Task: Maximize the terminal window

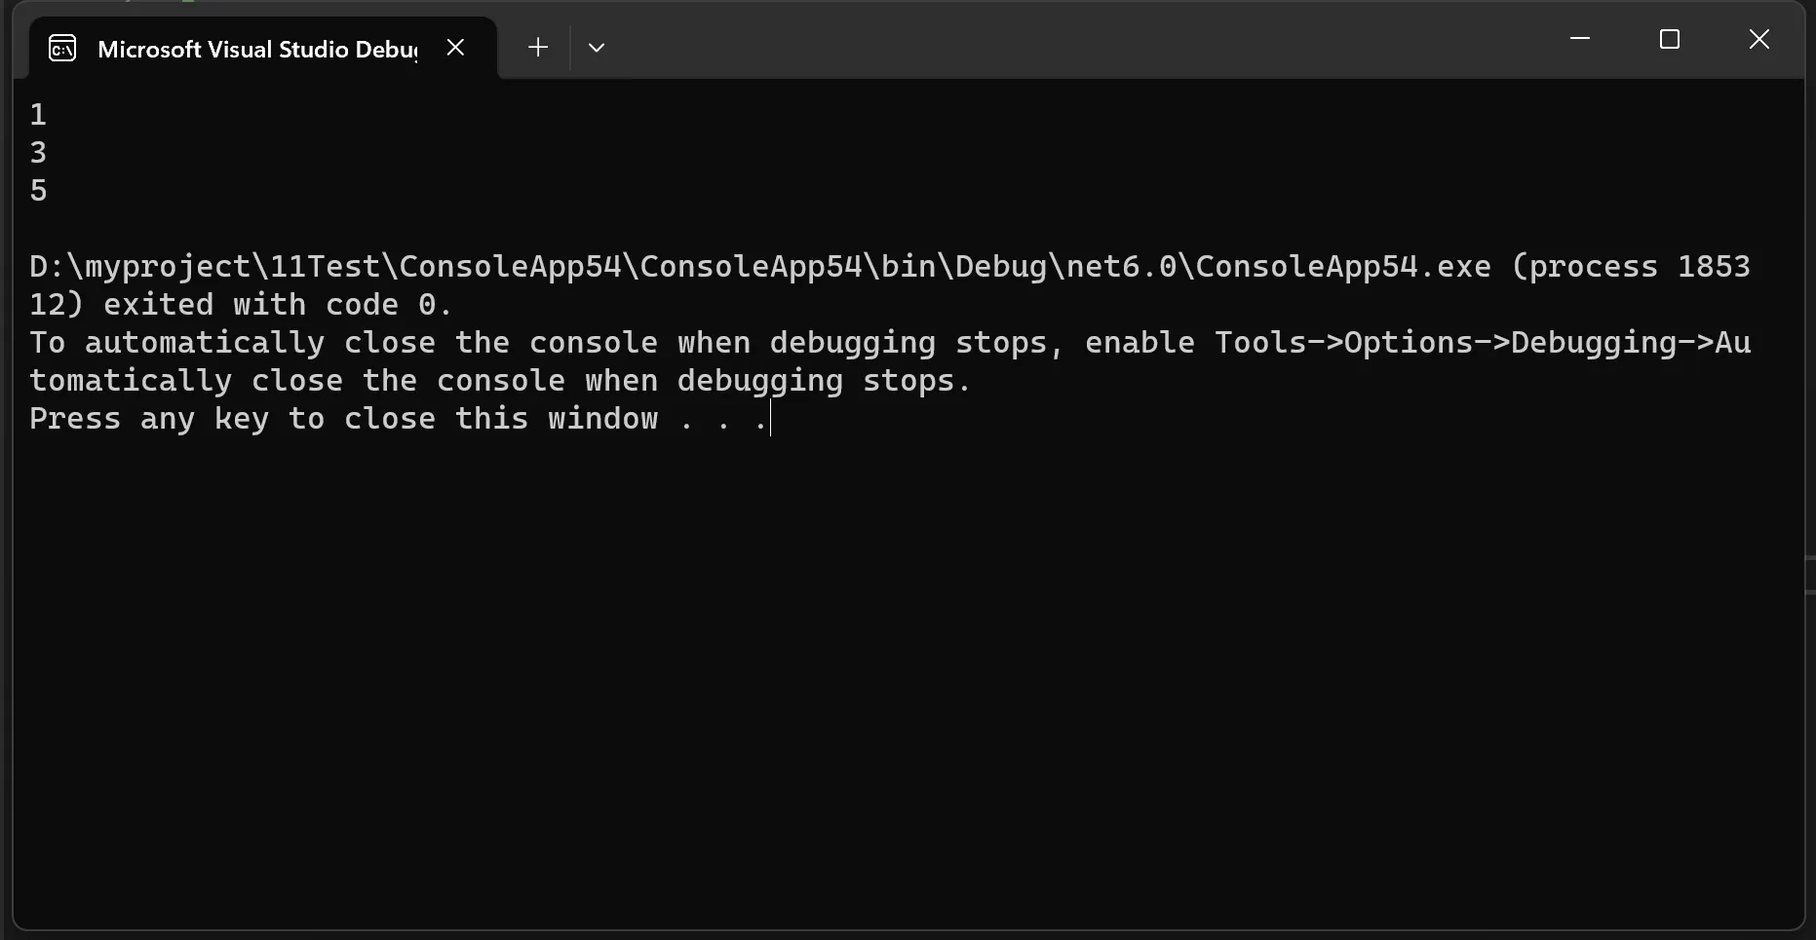Action: coord(1670,39)
